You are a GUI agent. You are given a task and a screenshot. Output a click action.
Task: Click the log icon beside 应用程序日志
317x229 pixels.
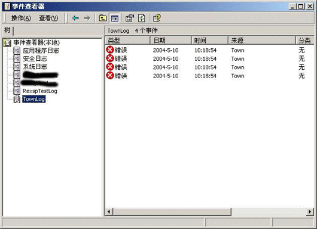pos(17,51)
